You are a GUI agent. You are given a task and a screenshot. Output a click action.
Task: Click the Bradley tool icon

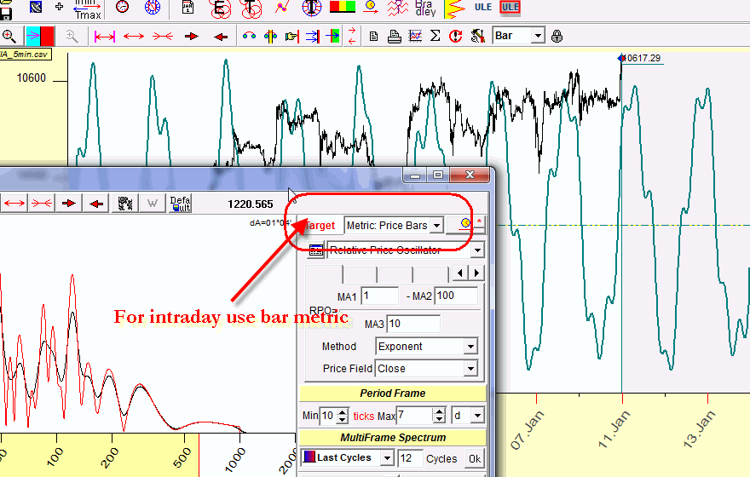[424, 9]
